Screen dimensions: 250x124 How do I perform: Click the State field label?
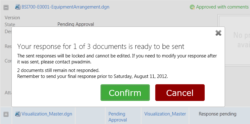[x=10, y=24]
